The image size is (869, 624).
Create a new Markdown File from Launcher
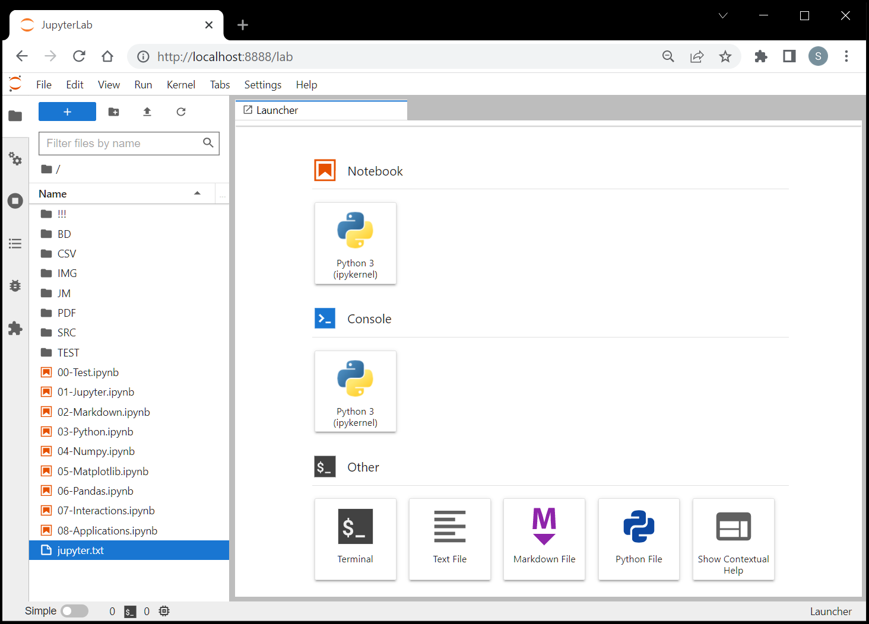(544, 539)
